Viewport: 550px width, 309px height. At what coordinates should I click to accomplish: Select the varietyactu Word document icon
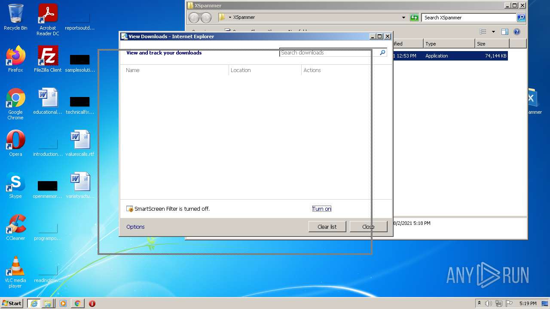[80, 185]
